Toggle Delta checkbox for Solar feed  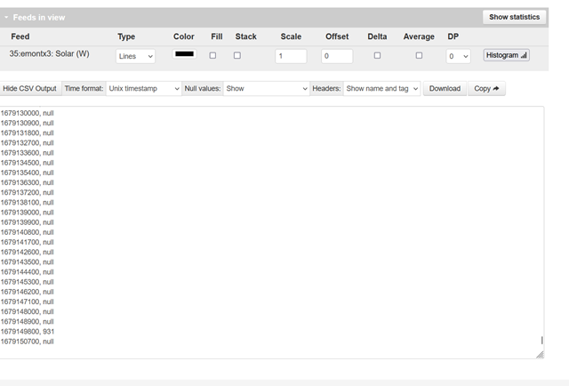(377, 55)
